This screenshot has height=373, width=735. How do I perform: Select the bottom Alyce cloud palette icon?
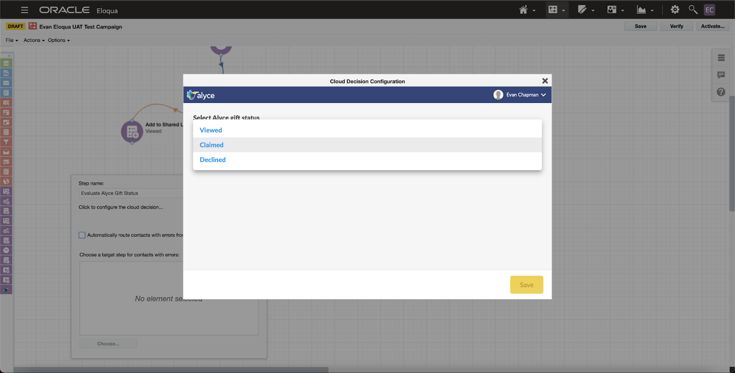coord(6,290)
